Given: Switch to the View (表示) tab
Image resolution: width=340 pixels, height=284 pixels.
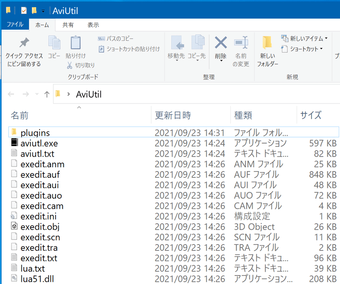Looking at the screenshot, I should (93, 25).
